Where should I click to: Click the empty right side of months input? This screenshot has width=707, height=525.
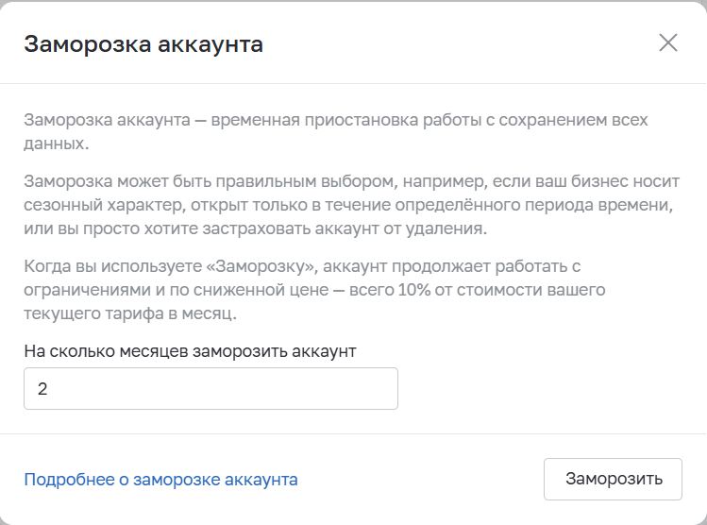pos(315,388)
